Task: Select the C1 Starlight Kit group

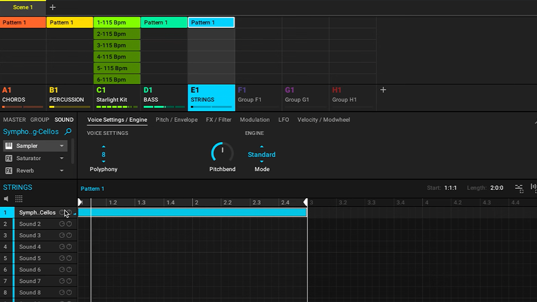Action: pyautogui.click(x=117, y=98)
